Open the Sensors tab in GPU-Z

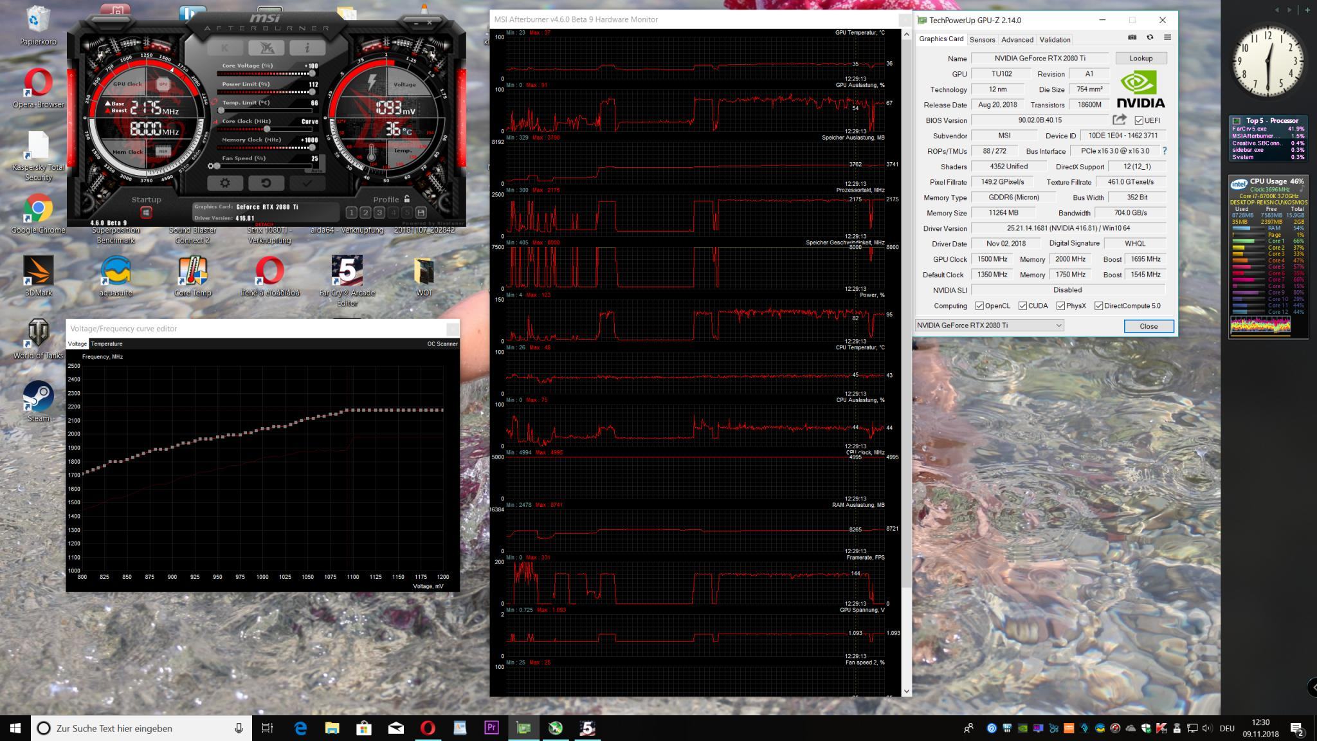982,40
